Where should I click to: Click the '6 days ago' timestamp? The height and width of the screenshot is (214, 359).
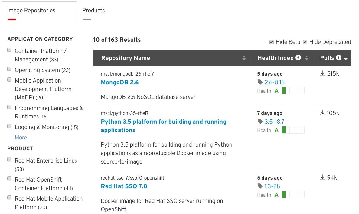270,178
